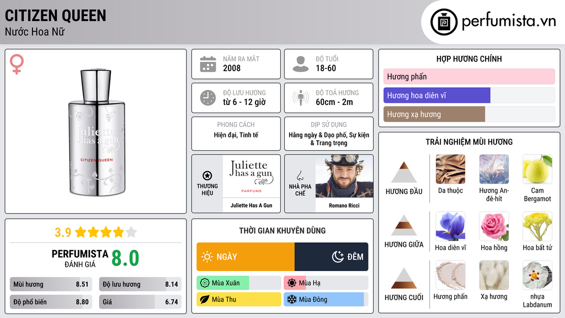Click the moon icon in the Đêm bar
The height and width of the screenshot is (318, 565).
pos(338,257)
